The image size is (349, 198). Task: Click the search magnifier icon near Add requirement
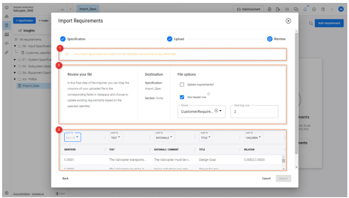pyautogui.click(x=311, y=24)
